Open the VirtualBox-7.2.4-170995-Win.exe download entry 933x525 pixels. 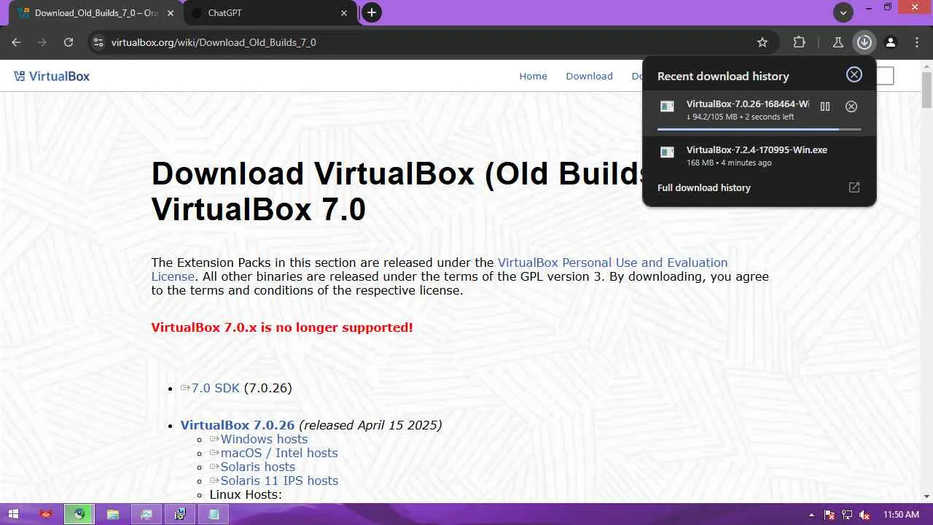(759, 155)
